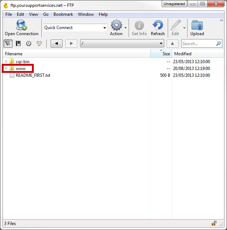The width and height of the screenshot is (227, 230).
Task: Click the Upload folder icon
Action: coord(197,26)
